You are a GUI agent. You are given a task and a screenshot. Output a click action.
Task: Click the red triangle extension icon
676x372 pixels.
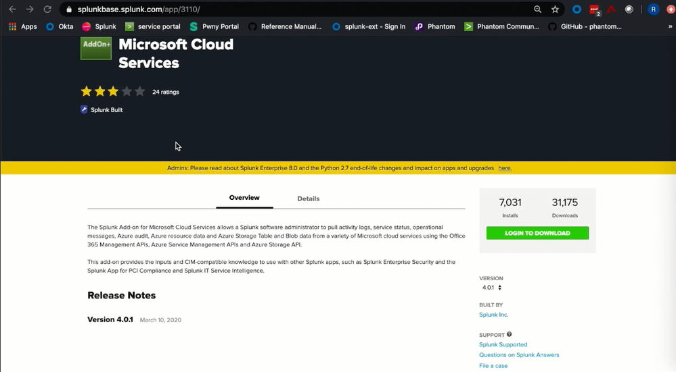(611, 9)
